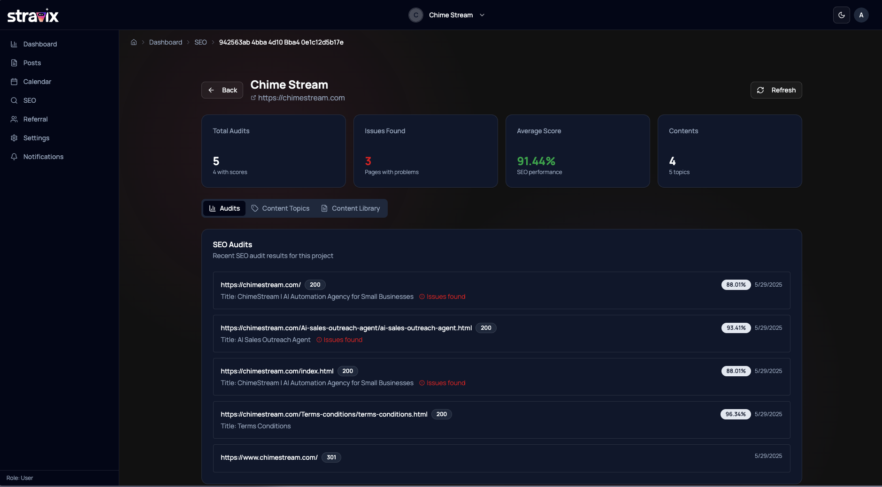The image size is (882, 487).
Task: Switch to the Audits tab
Action: coord(224,208)
